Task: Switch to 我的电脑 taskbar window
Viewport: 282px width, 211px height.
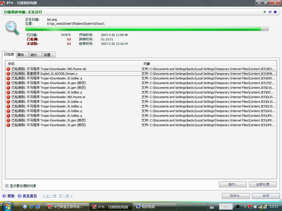Action: [x=155, y=207]
